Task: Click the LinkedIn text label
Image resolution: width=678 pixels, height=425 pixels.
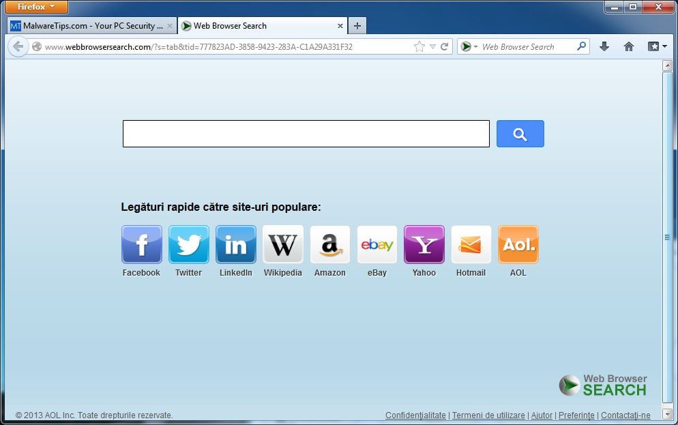Action: coord(235,273)
